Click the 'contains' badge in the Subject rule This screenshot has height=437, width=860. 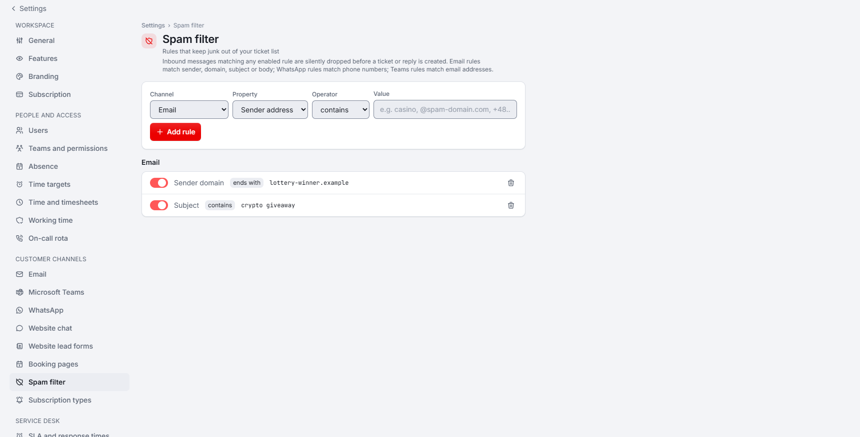point(220,205)
